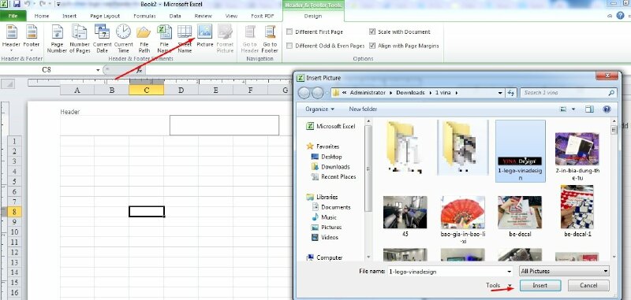Image resolution: width=631 pixels, height=300 pixels.
Task: Open the Tools dropdown in dialog
Action: [x=498, y=286]
